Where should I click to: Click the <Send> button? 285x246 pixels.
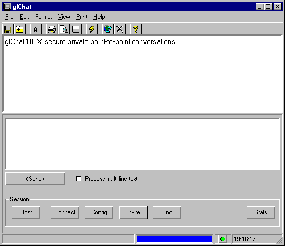(x=35, y=179)
